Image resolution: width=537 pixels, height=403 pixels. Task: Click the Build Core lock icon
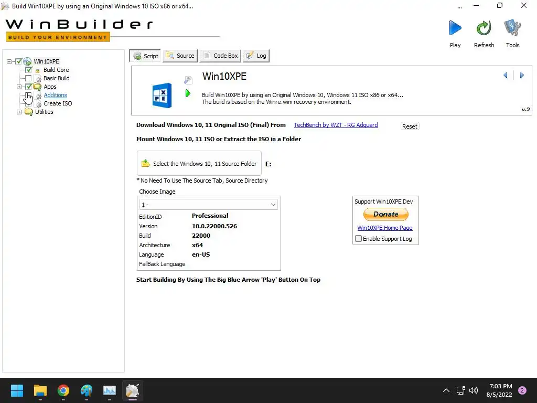(x=38, y=70)
